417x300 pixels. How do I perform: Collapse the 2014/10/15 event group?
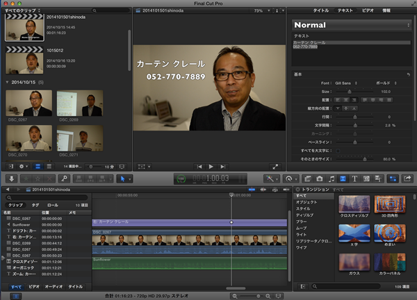[6, 82]
